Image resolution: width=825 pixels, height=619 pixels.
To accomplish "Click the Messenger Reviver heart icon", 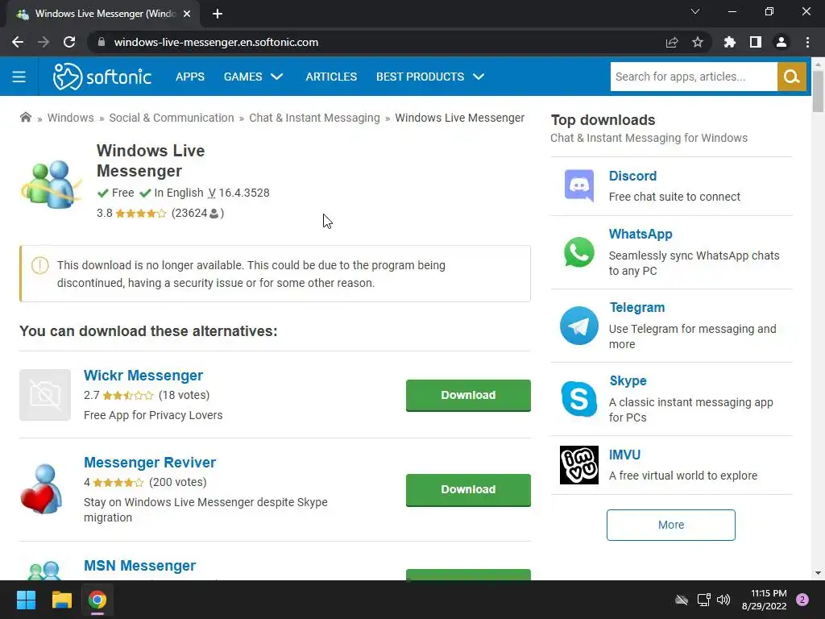I will [x=42, y=489].
